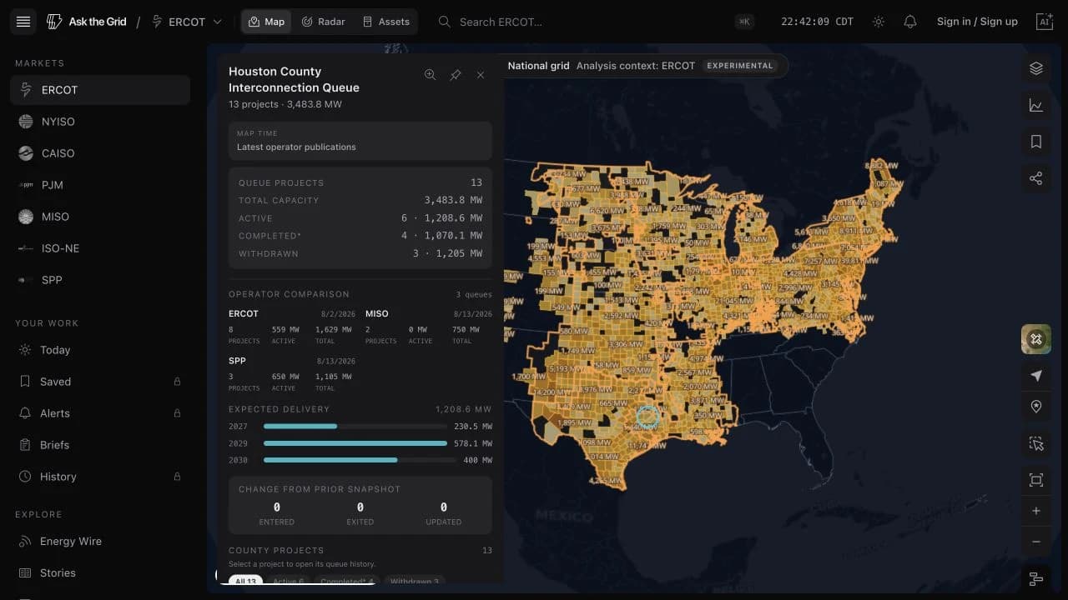Click the 'National grid' map label
The image size is (1068, 600).
coord(538,66)
